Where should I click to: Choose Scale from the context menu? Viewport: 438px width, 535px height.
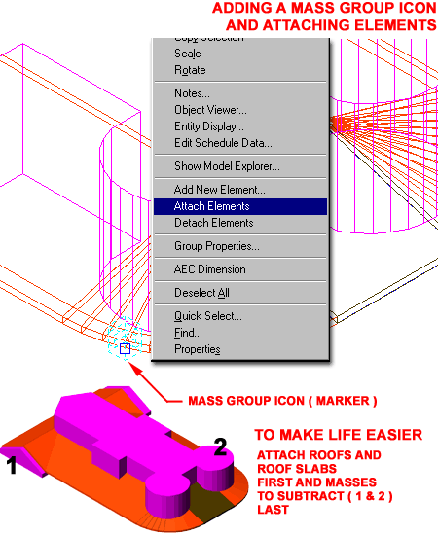tap(240, 53)
